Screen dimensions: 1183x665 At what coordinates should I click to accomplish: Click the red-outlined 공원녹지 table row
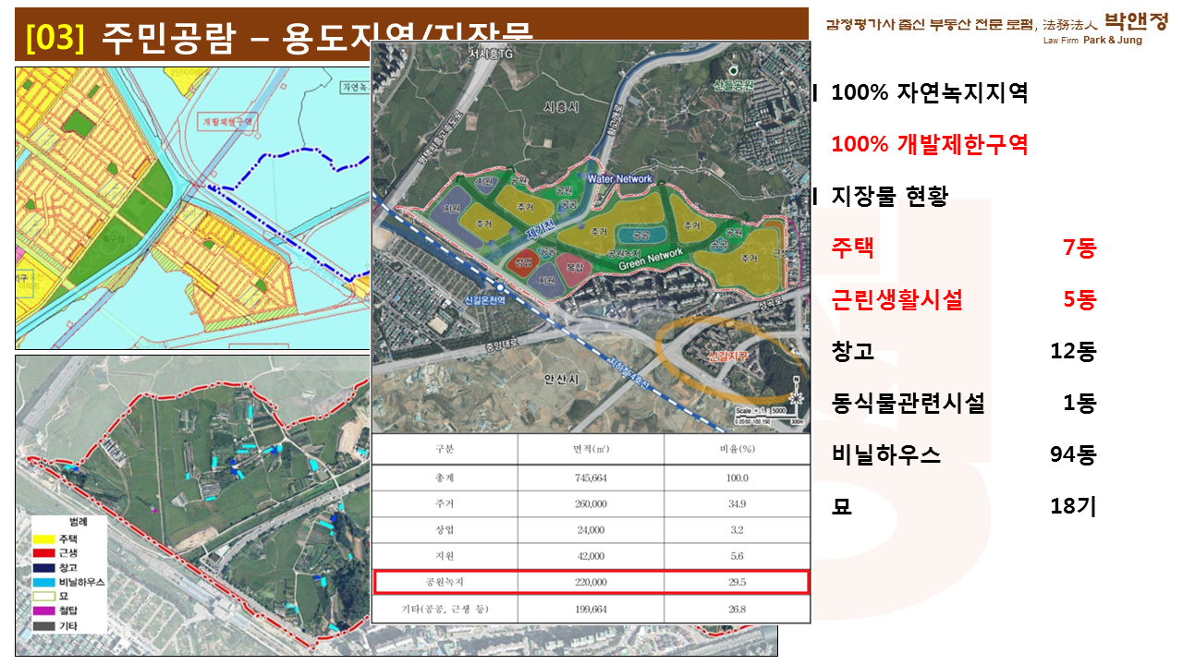pos(590,582)
